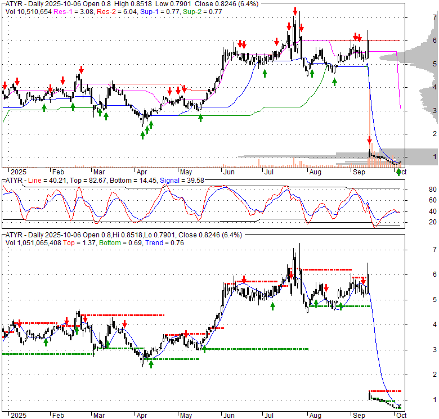Select the Jul marker on top chart time axis
Screen dimensions: 439x419
point(268,171)
